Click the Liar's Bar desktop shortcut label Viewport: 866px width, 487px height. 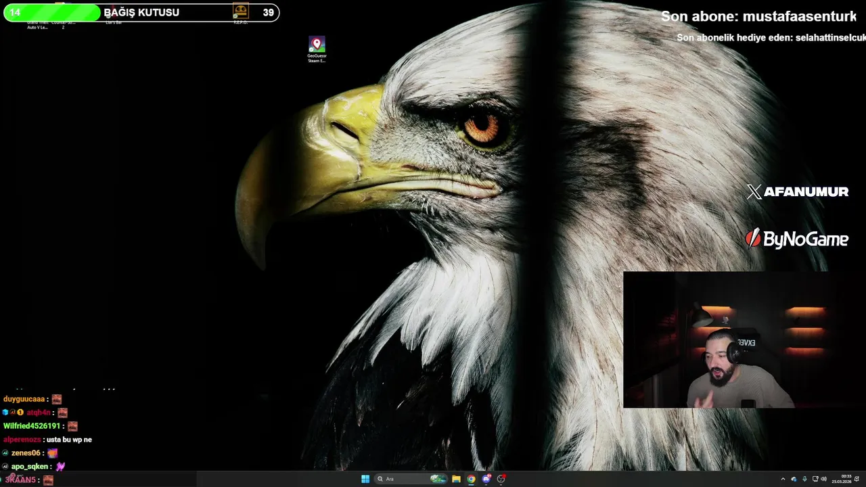(x=114, y=22)
